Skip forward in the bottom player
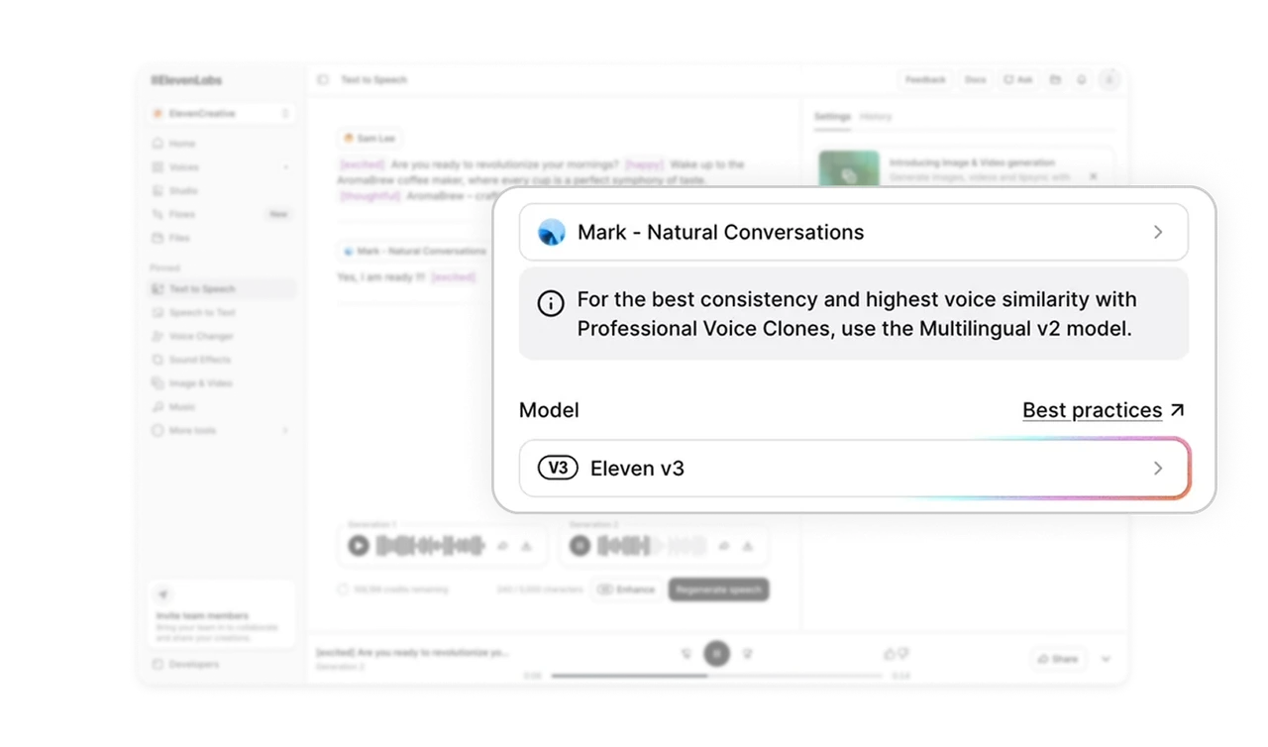The width and height of the screenshot is (1268, 747). point(748,654)
